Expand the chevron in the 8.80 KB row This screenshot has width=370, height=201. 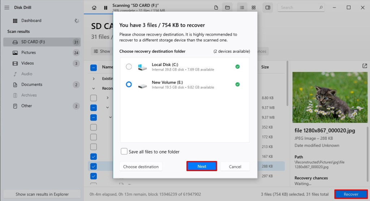tap(107, 98)
